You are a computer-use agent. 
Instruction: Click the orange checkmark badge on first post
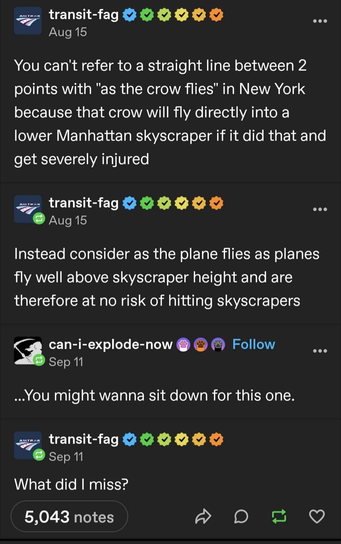(x=216, y=15)
